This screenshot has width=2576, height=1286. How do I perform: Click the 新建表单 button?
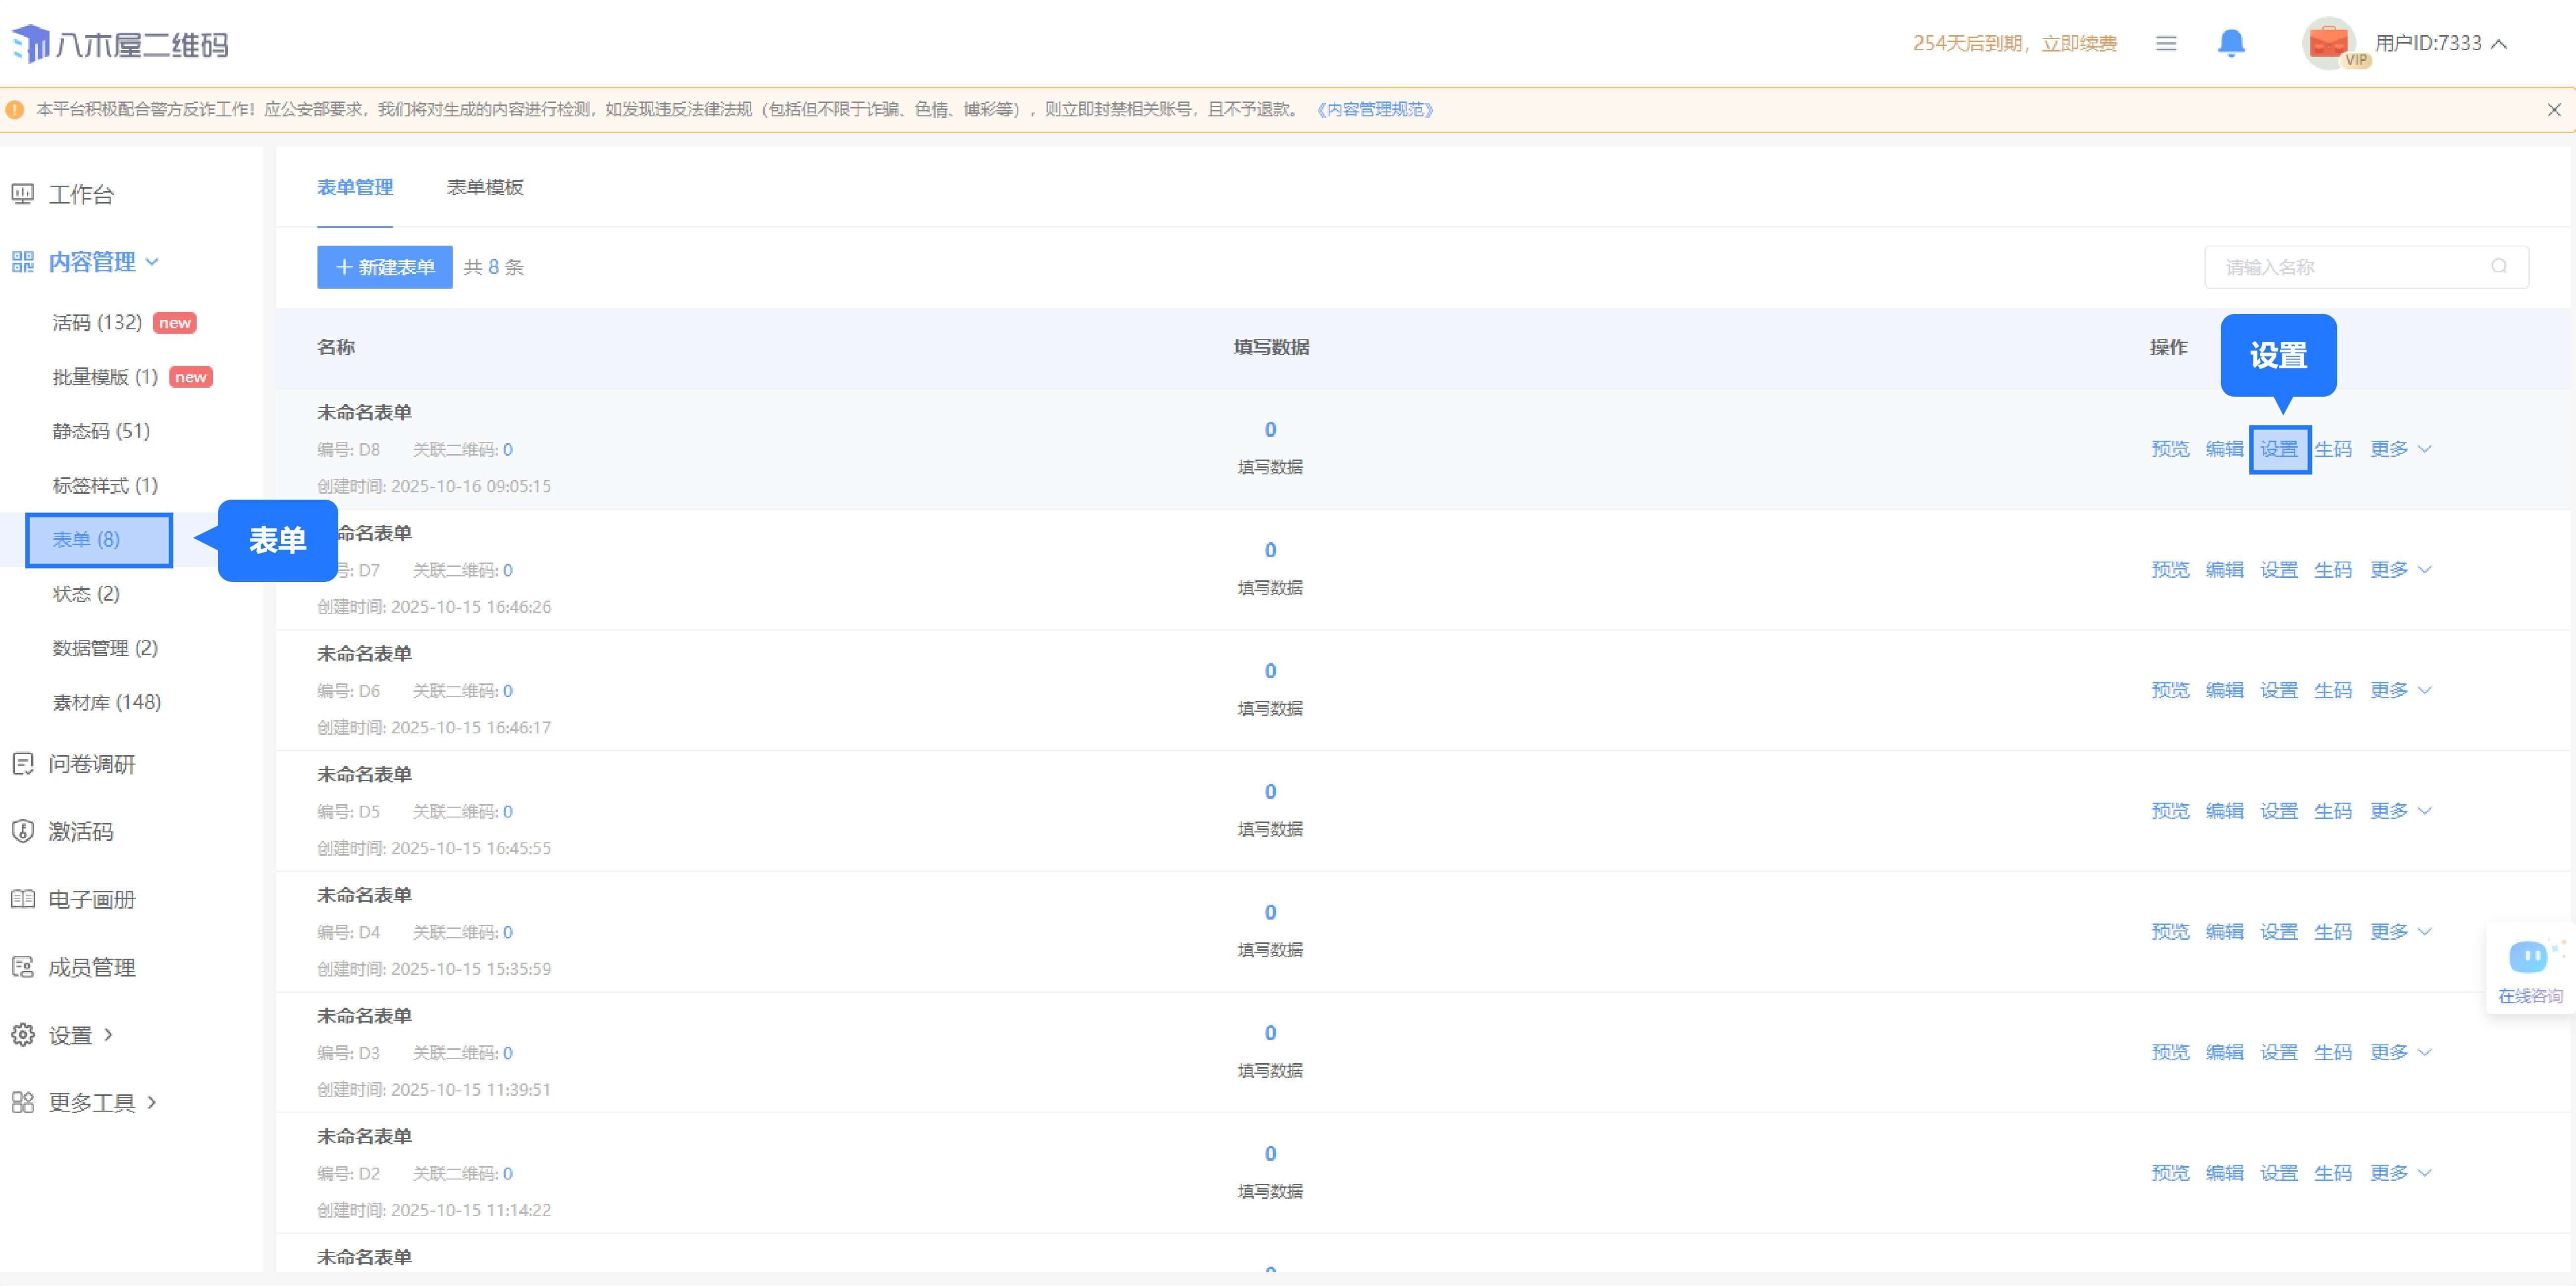click(x=385, y=267)
